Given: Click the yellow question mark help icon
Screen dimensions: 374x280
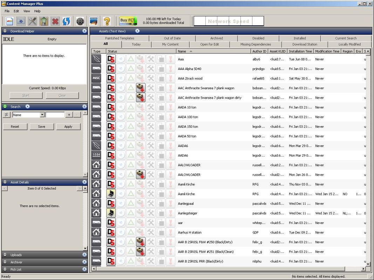Looking at the screenshot, I should 107,21.
